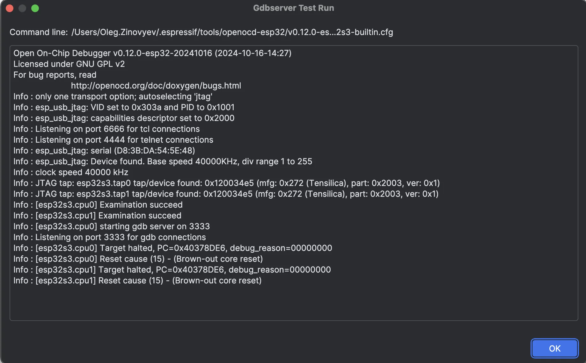Click the autoselecting 'jtag' transport line
Image resolution: width=586 pixels, height=363 pixels.
coord(113,96)
